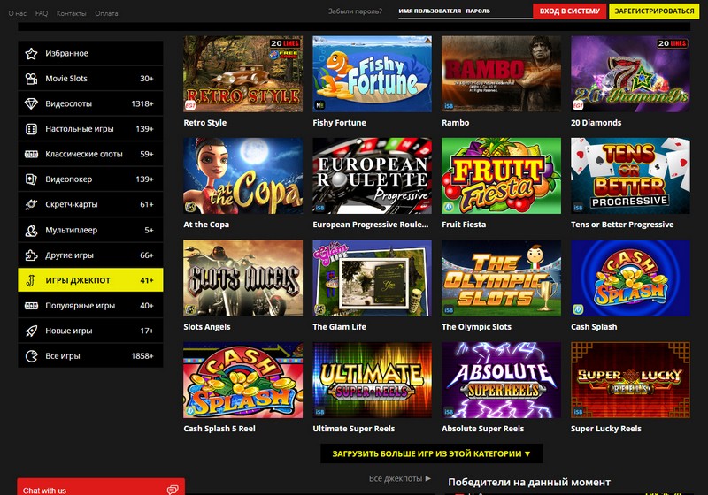Click the yellow Зарегистрироваться button
Viewport: 708px width, 495px height.
[x=654, y=11]
